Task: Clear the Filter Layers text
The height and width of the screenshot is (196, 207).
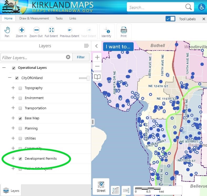Action: [x=68, y=57]
